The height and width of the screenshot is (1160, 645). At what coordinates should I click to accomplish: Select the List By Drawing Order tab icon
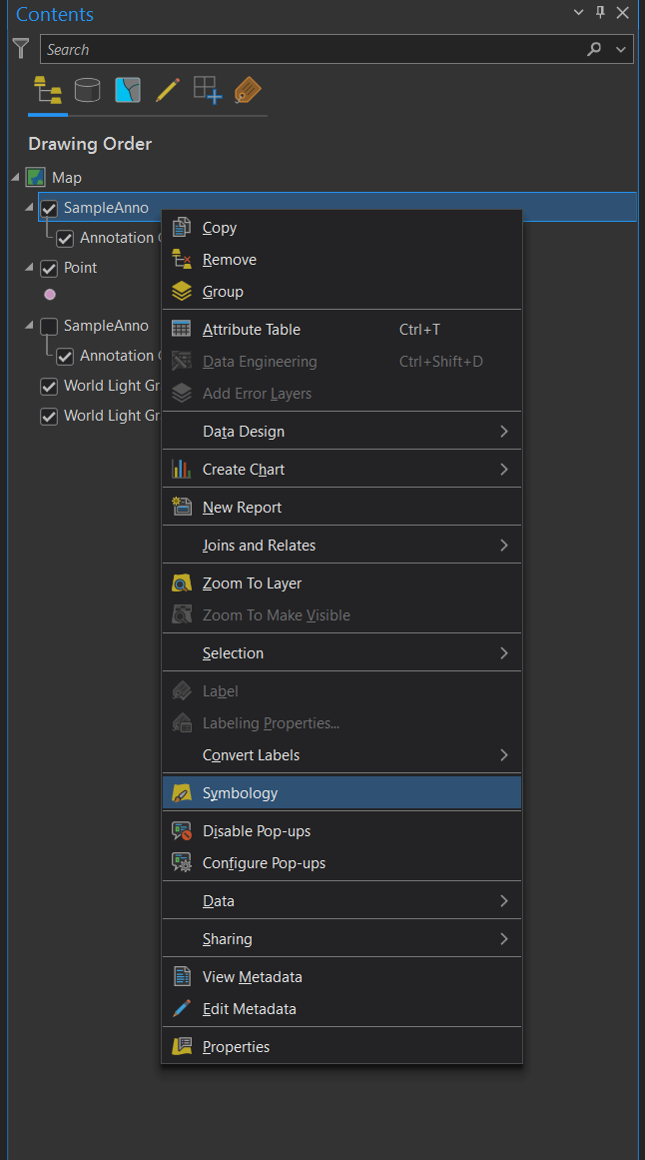pyautogui.click(x=46, y=90)
